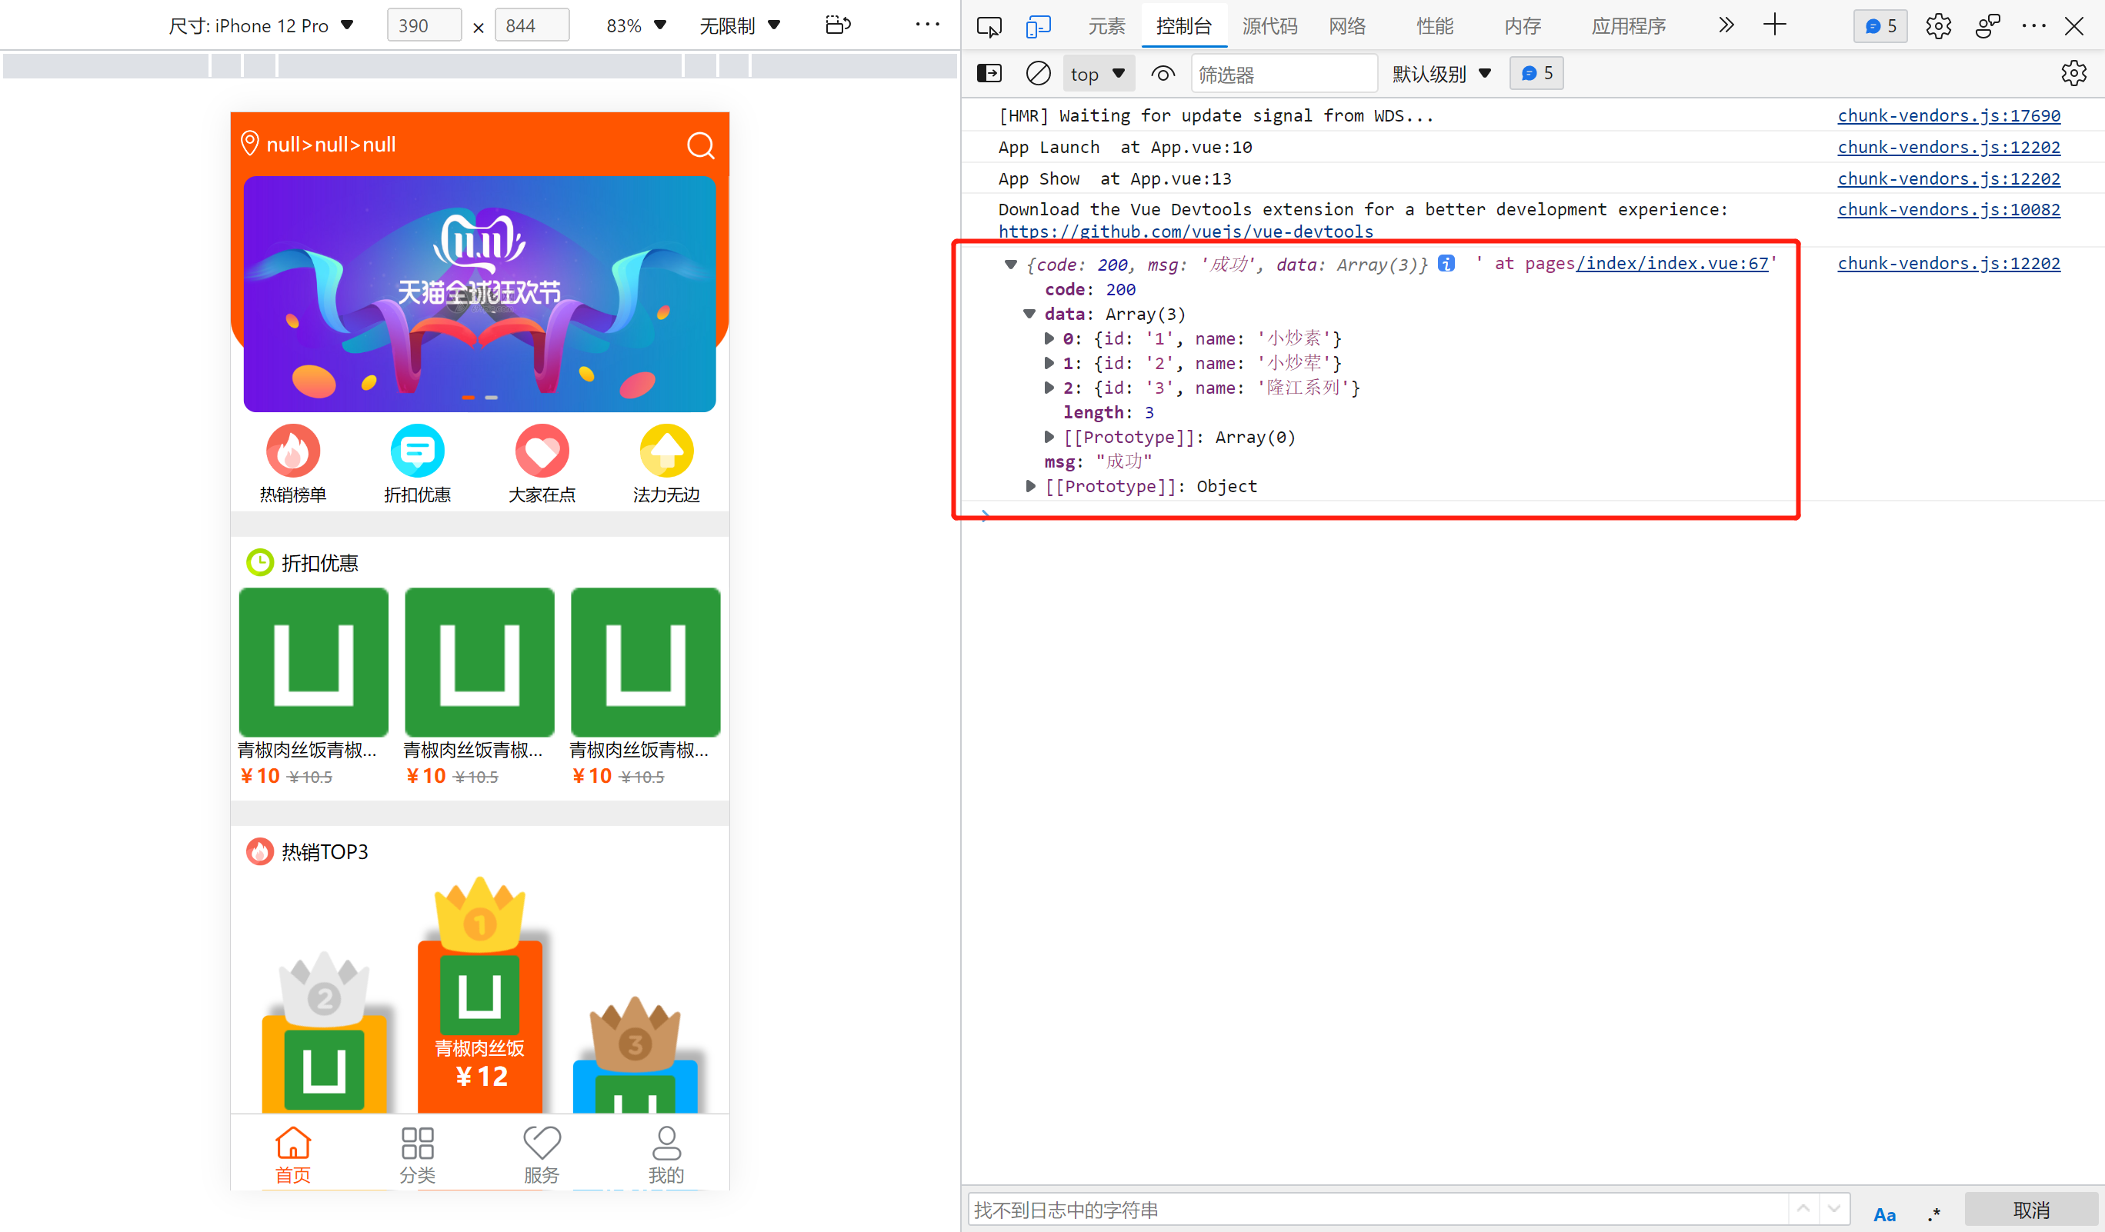Image resolution: width=2105 pixels, height=1232 pixels.
Task: Open the 83% zoom dropdown
Action: [x=636, y=26]
